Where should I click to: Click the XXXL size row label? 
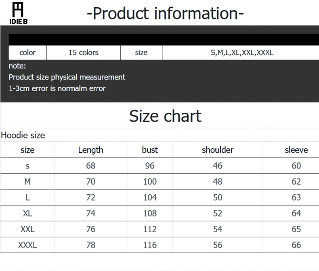click(x=27, y=245)
